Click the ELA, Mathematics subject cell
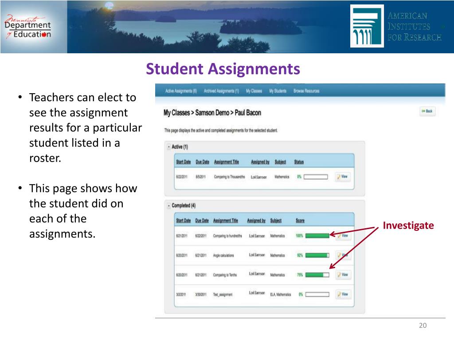This screenshot has width=454, height=341. point(280,295)
